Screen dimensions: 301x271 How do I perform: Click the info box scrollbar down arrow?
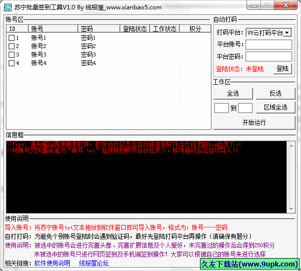pos(291,209)
